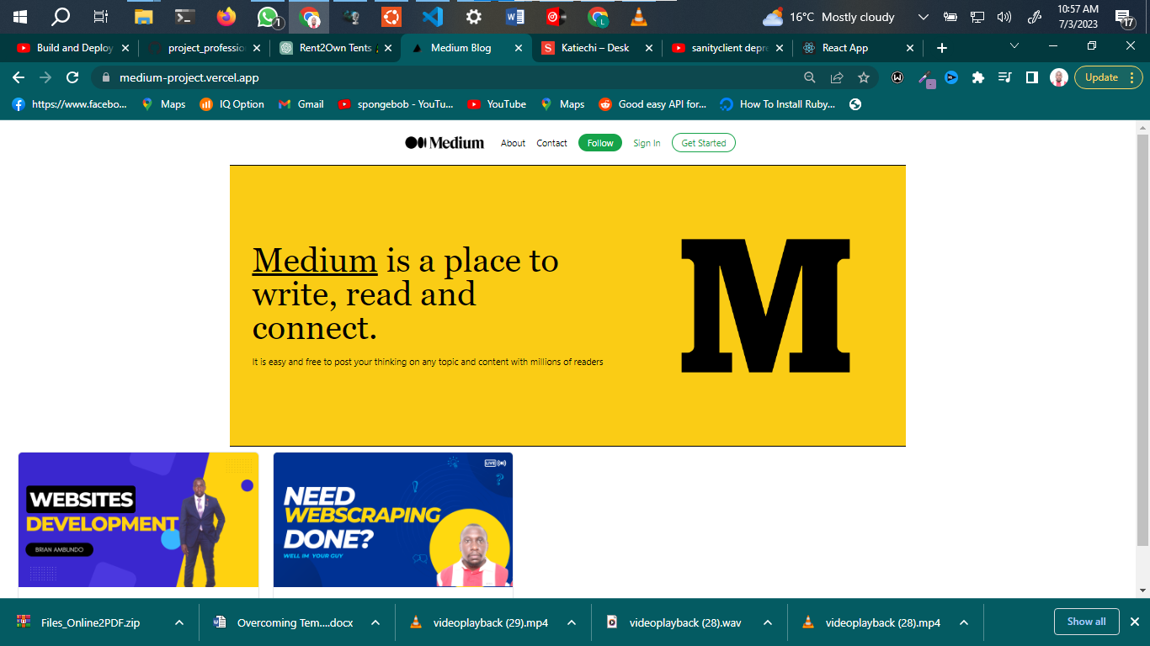
Task: Expand options for Files_Online2PDF.zip download
Action: pyautogui.click(x=179, y=622)
